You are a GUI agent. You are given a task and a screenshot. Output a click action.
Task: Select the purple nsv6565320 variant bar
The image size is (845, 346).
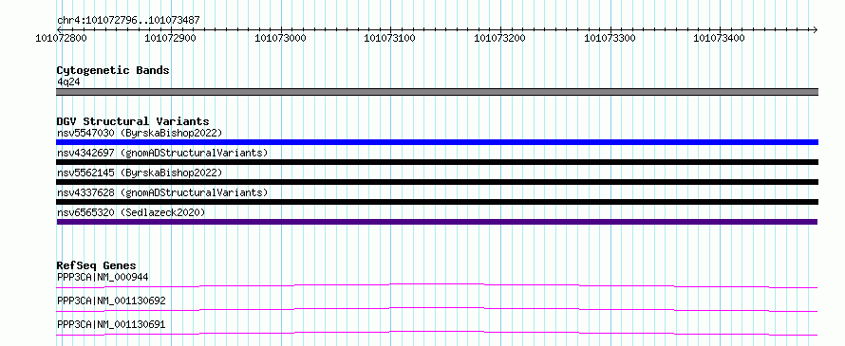437,222
